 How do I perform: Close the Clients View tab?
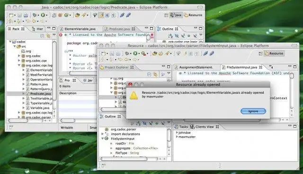coord(217,127)
